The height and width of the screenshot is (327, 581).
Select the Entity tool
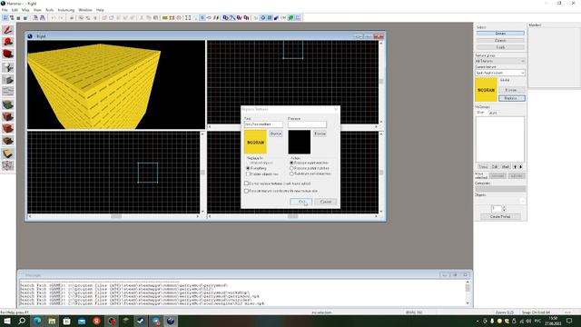tap(8, 67)
